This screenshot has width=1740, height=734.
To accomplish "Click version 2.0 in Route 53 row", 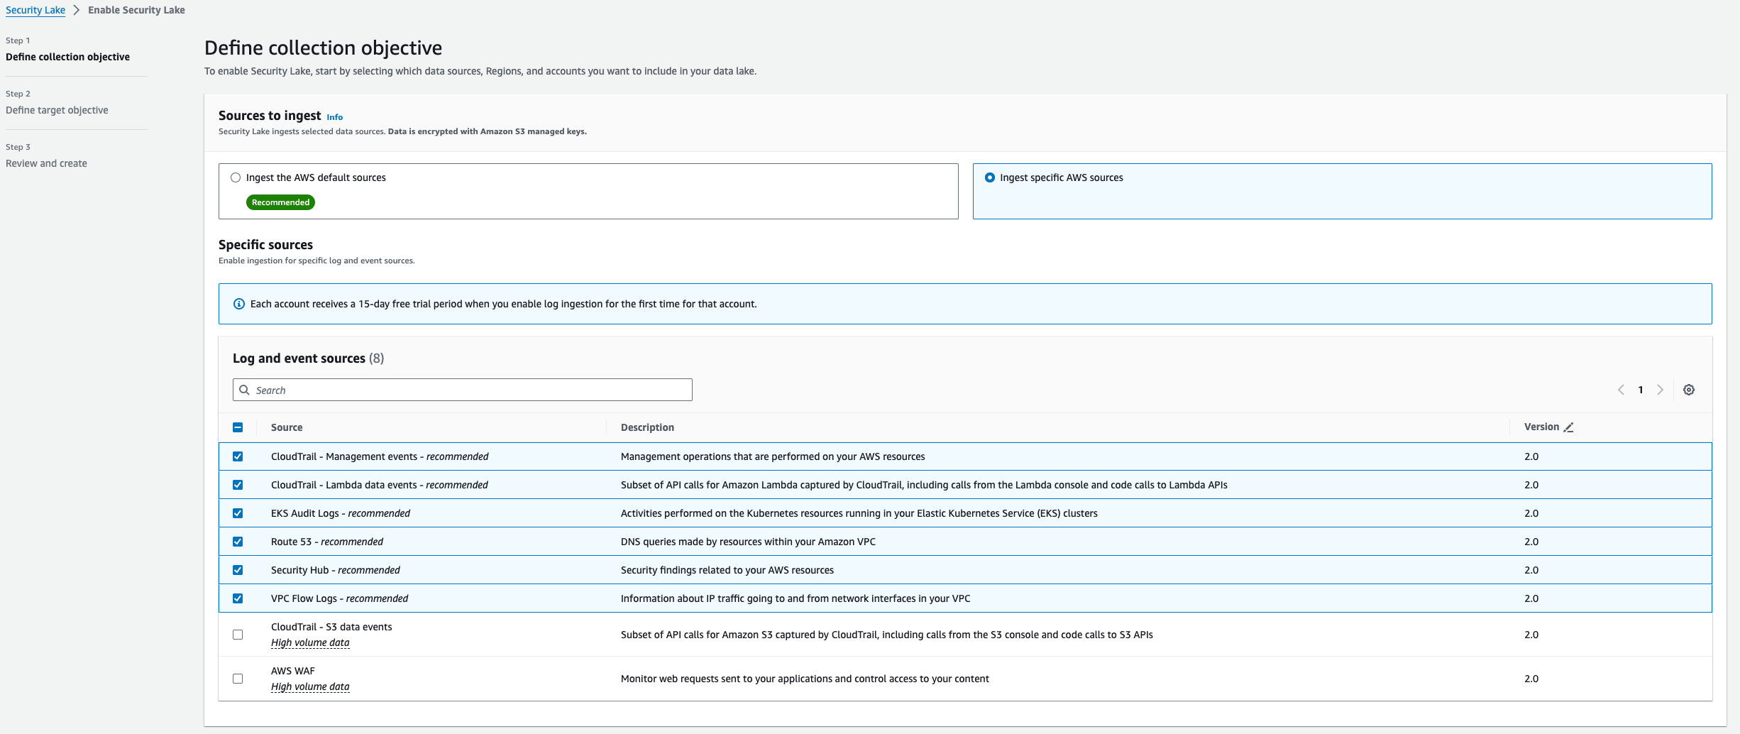I will (1531, 542).
